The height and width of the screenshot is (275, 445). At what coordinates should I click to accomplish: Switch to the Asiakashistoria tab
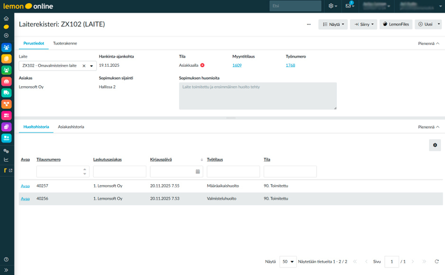(x=71, y=127)
